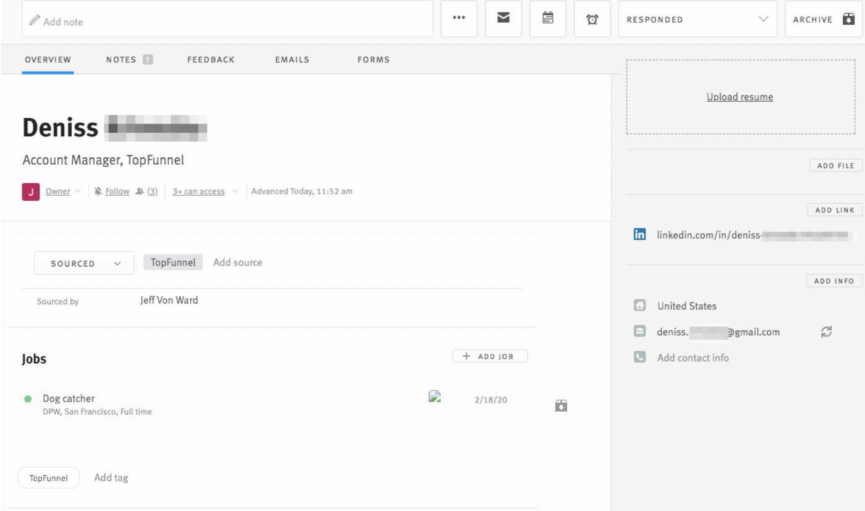Screen dimensions: 865x511
Task: Click the location icon beside United States
Action: [x=639, y=305]
